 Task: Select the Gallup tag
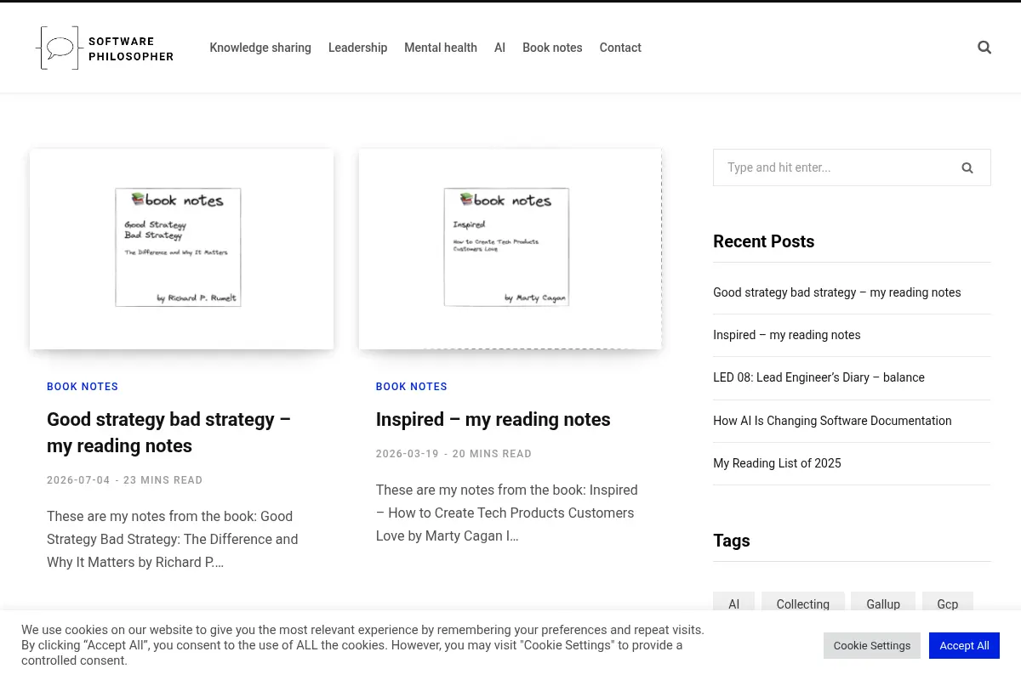point(883,604)
